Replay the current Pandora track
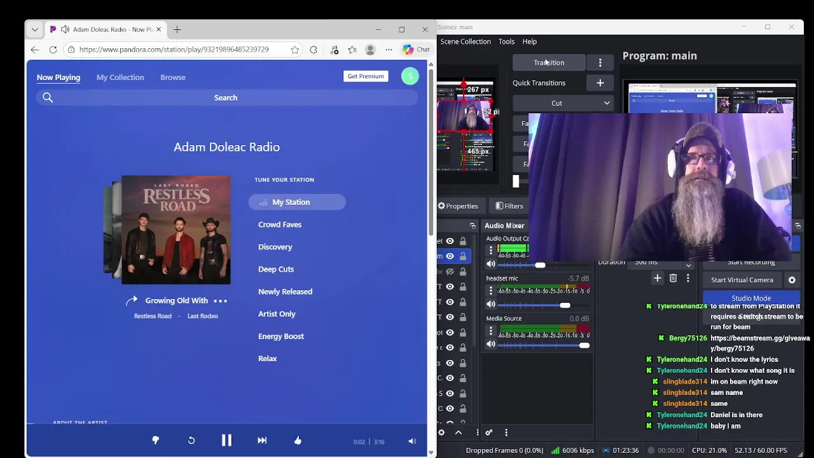 pyautogui.click(x=191, y=440)
